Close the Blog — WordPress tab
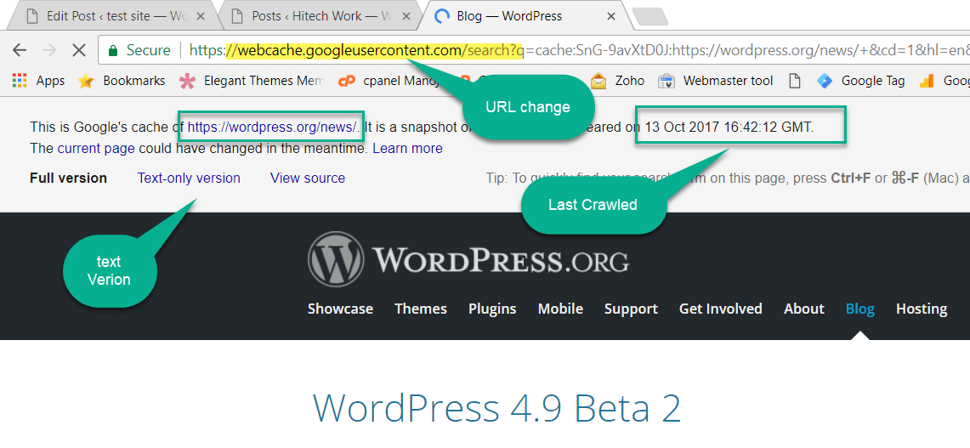The height and width of the screenshot is (448, 970). (x=611, y=17)
